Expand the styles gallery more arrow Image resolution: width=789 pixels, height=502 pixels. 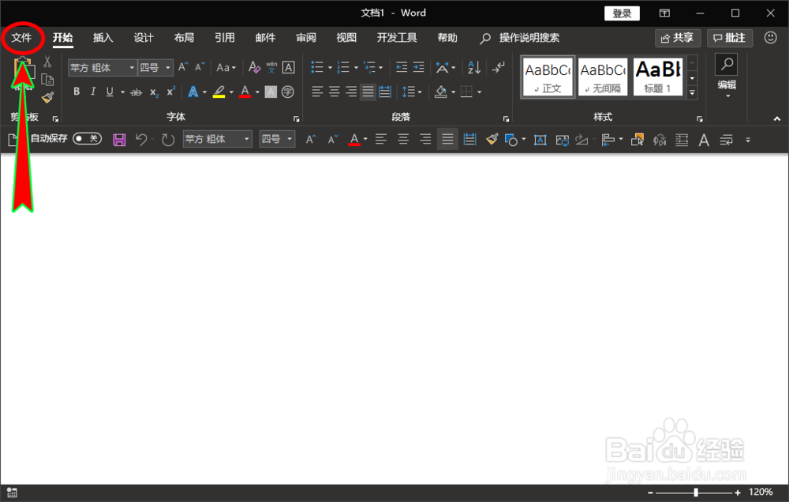click(693, 92)
